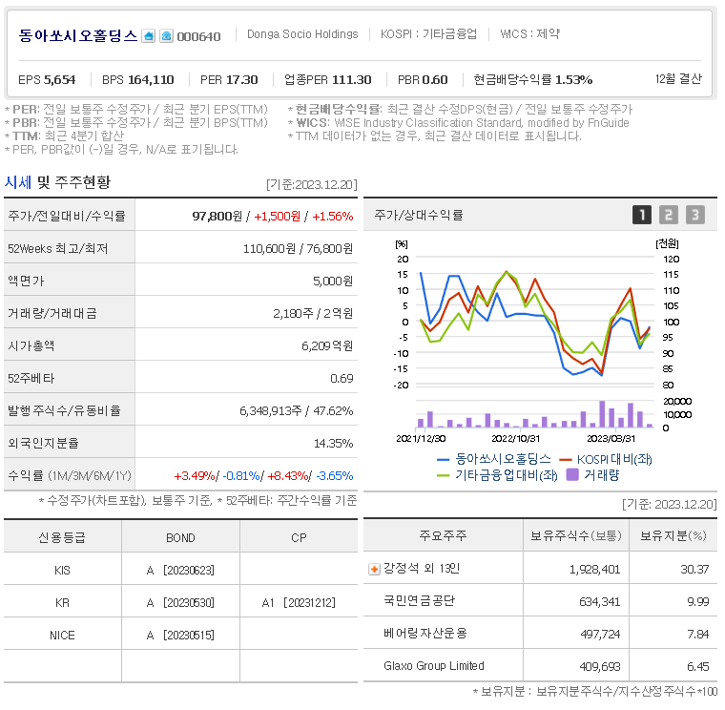Screen dimensions: 725x710
Task: Click the 보유지분(%) column header
Action: point(673,535)
